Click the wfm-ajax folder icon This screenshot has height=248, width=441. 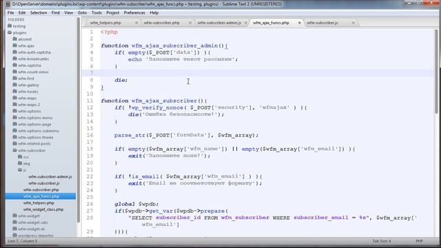[15, 45]
